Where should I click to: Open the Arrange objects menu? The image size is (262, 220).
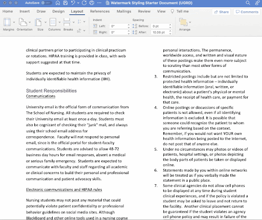(185, 25)
